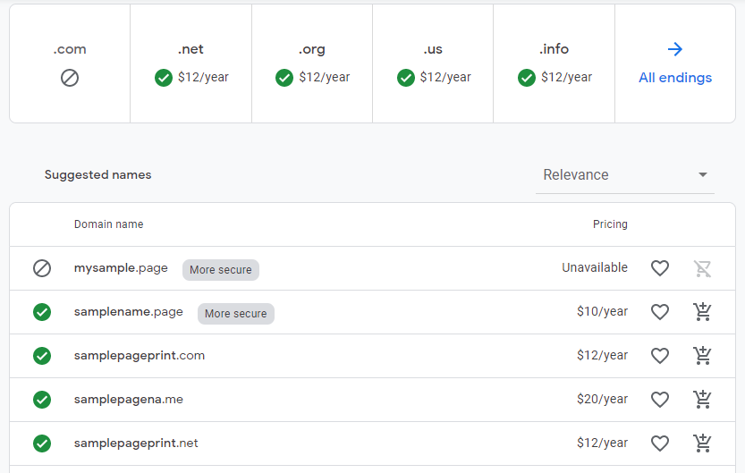The height and width of the screenshot is (473, 745).
Task: Add samplepagena.me to cart
Action: tap(702, 399)
